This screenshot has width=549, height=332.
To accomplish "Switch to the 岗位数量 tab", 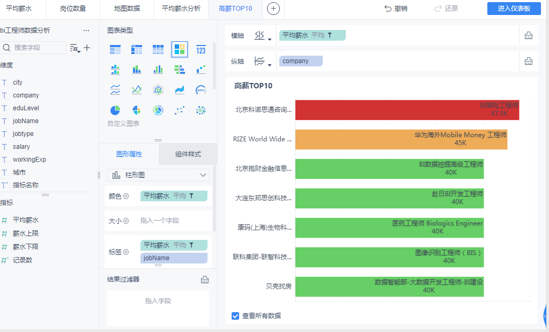I will pyautogui.click(x=73, y=9).
